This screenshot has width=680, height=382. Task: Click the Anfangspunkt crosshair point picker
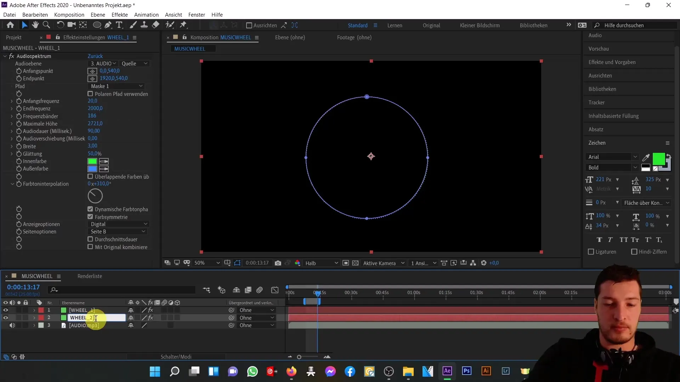92,71
